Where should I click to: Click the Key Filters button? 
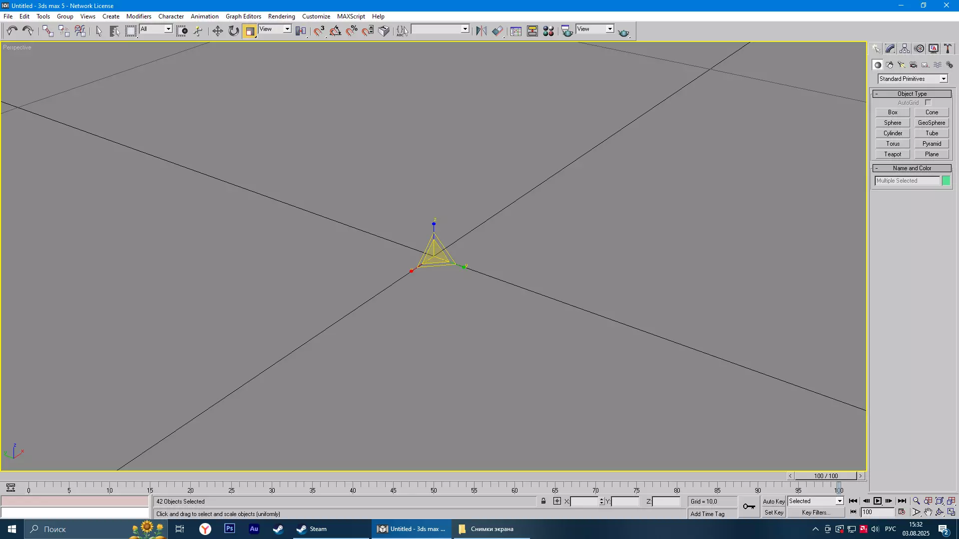click(x=816, y=513)
